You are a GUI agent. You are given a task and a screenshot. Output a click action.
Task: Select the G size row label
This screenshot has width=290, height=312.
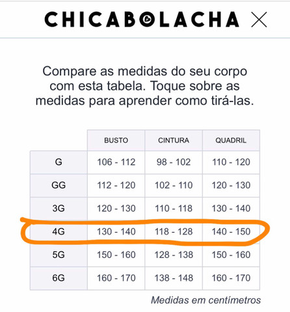(59, 162)
